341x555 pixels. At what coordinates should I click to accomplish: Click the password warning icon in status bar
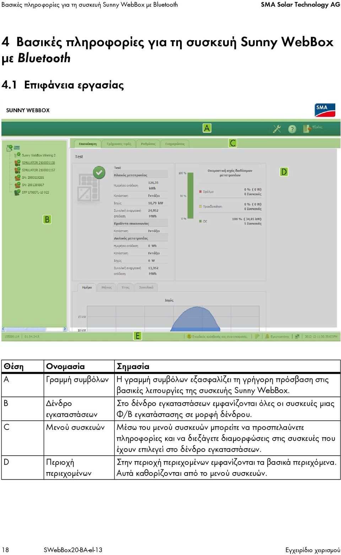pyautogui.click(x=189, y=336)
